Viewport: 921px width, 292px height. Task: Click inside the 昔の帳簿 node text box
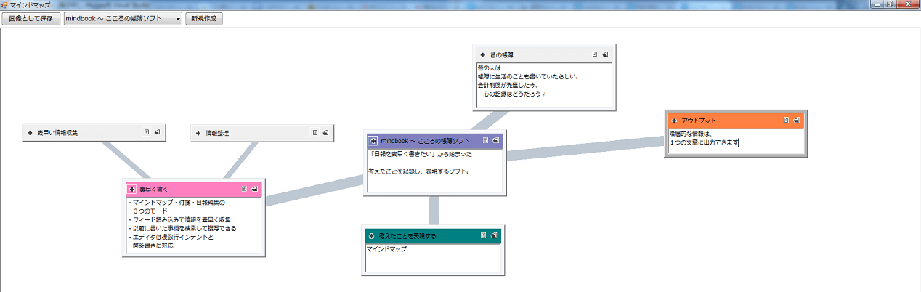541,84
